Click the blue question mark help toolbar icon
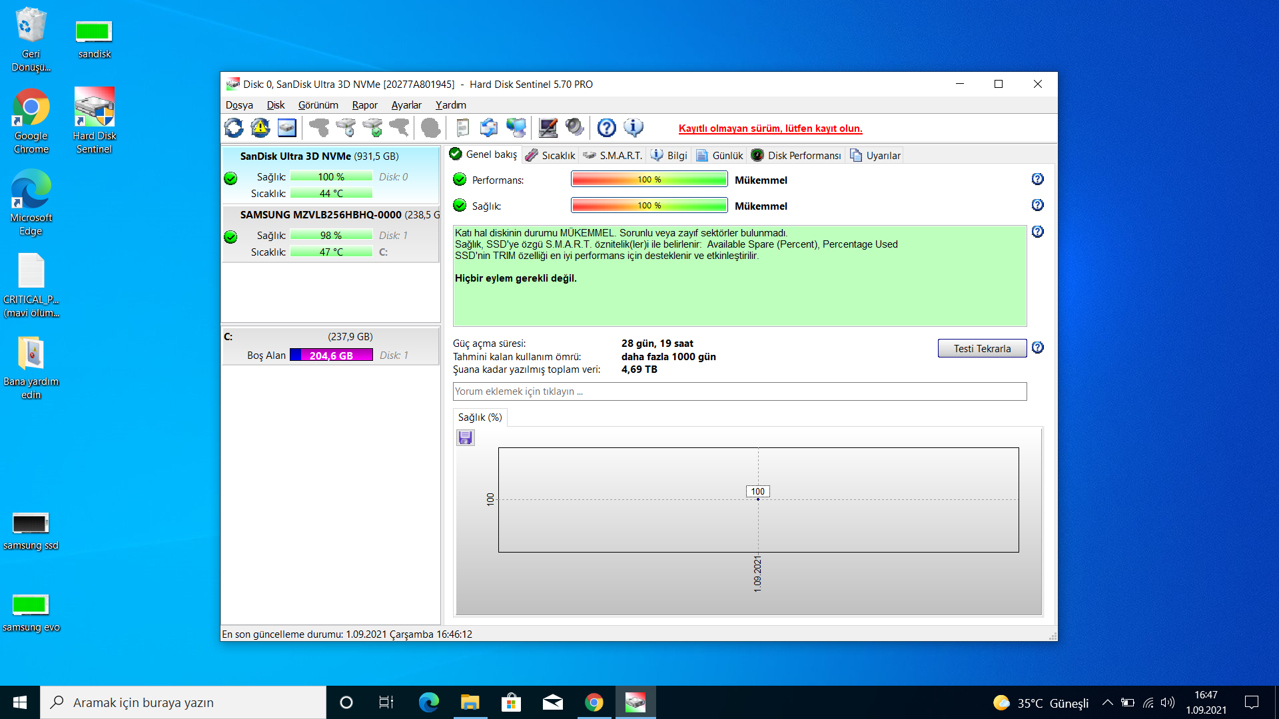1279x719 pixels. click(x=606, y=127)
